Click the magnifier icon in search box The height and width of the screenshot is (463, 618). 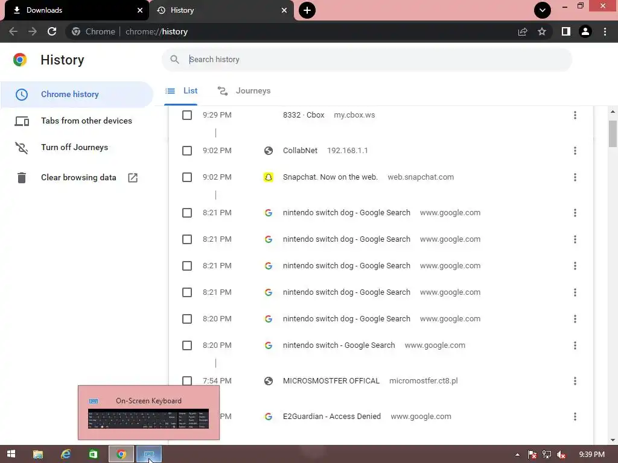pos(174,60)
